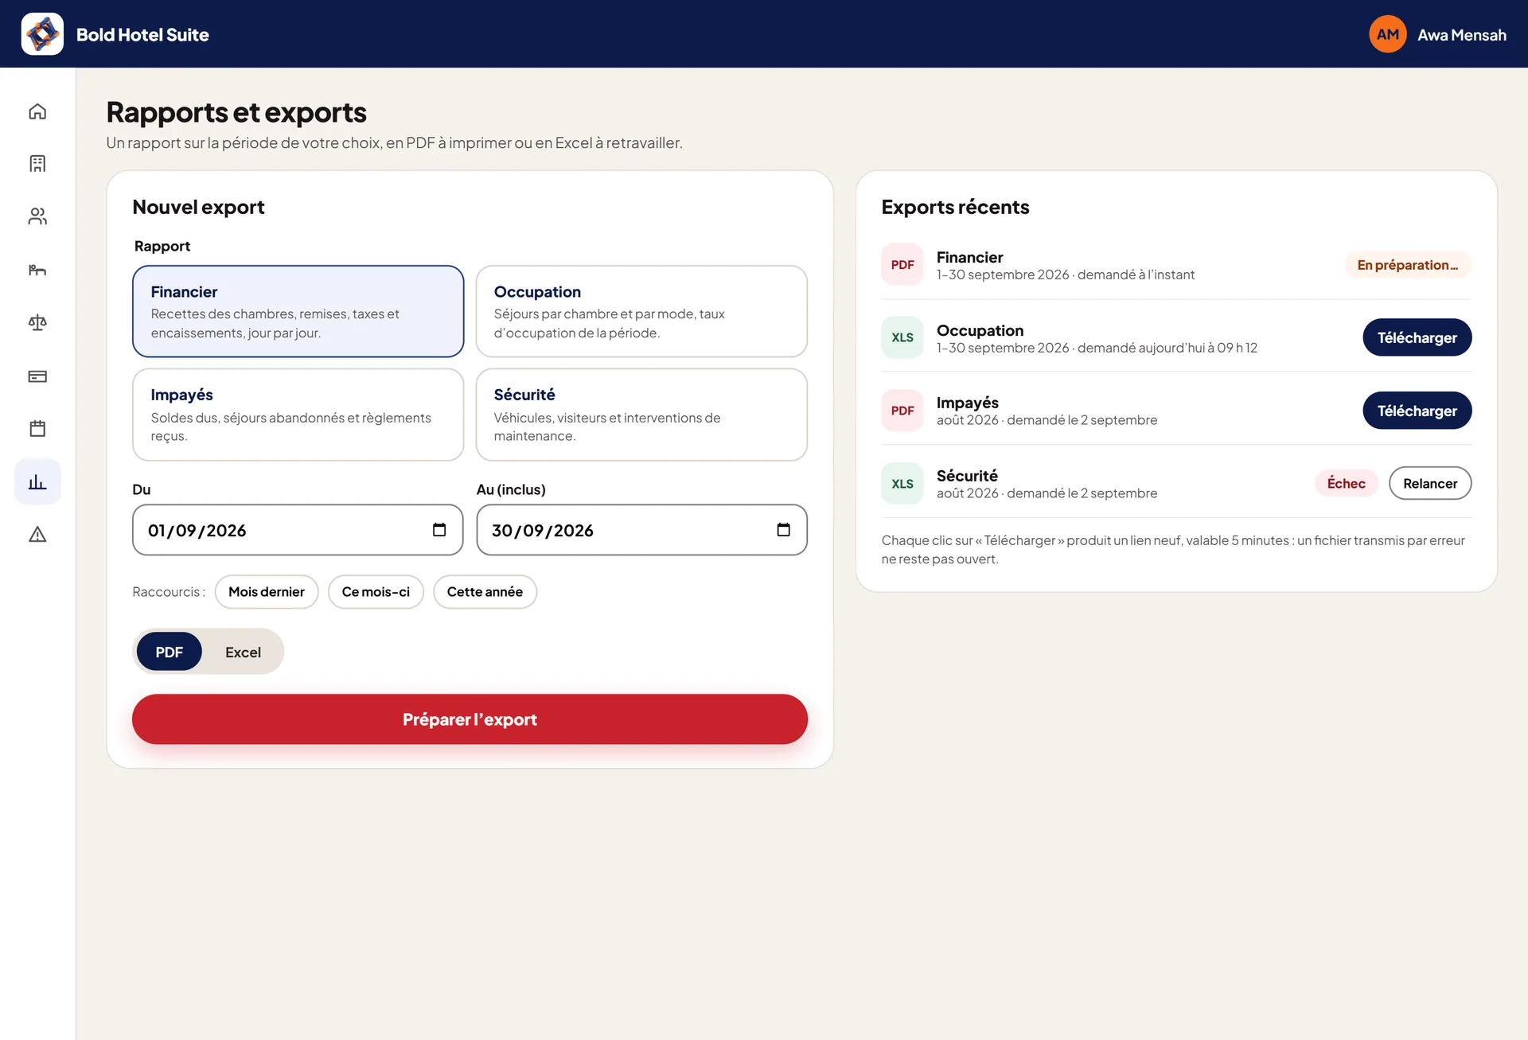1528x1040 pixels.
Task: Select the Sécurité report card
Action: tap(641, 414)
